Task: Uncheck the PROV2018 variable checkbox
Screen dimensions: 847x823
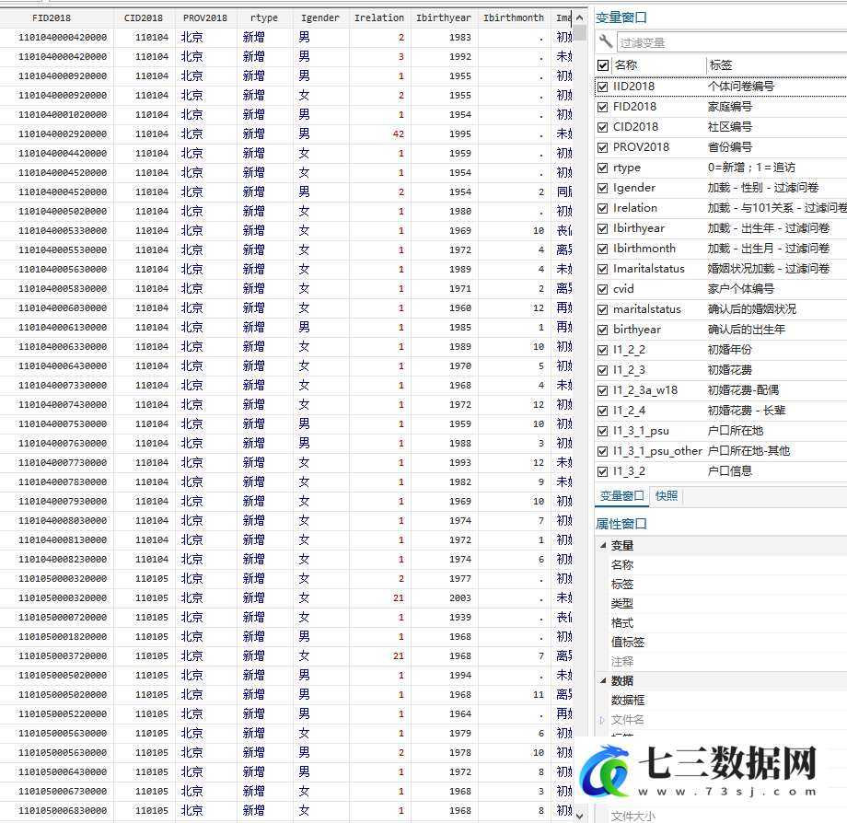Action: [603, 147]
